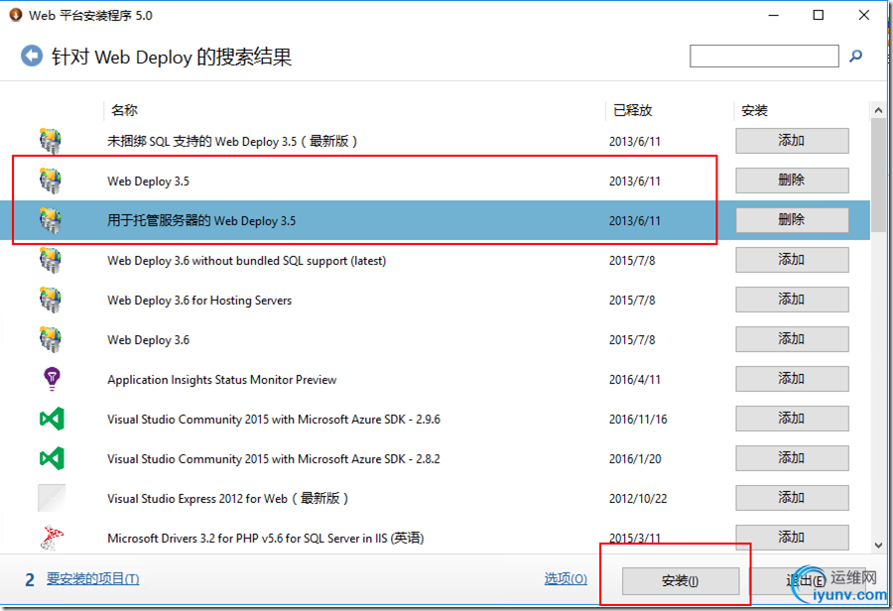The image size is (893, 611).
Task: Click the 已释放 column header
Action: click(x=632, y=110)
